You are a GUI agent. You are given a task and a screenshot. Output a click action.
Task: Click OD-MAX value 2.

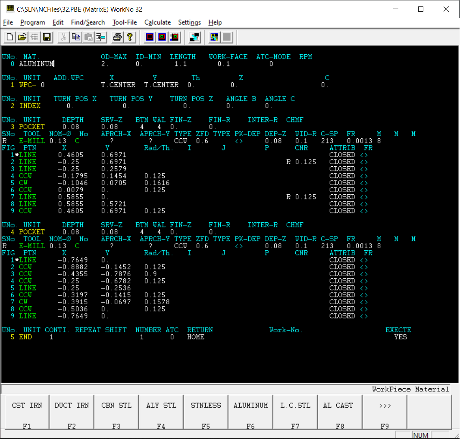pyautogui.click(x=105, y=64)
